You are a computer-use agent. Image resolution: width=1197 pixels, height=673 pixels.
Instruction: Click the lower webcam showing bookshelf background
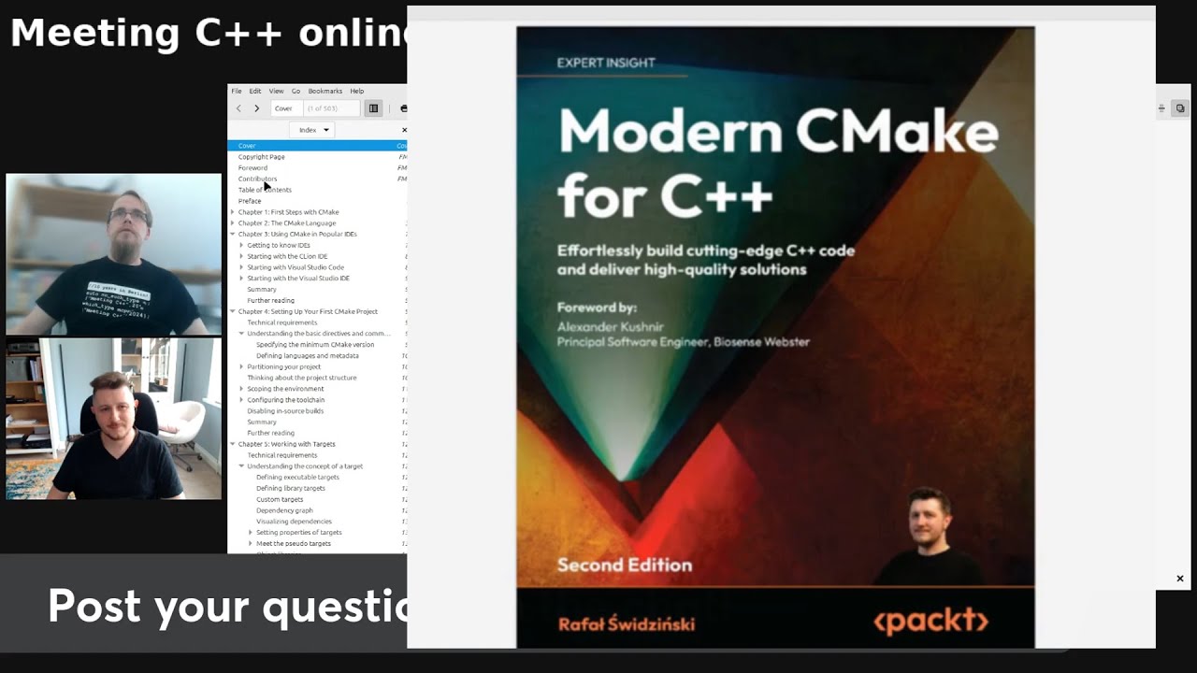pos(114,419)
